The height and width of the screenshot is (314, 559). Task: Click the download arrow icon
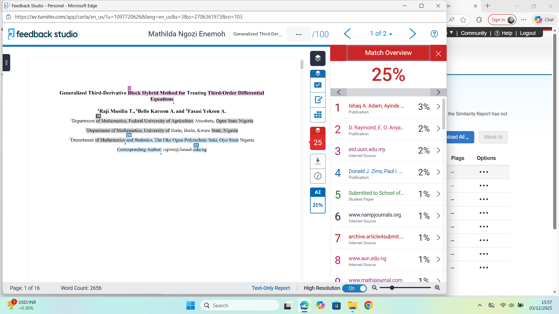tap(318, 161)
